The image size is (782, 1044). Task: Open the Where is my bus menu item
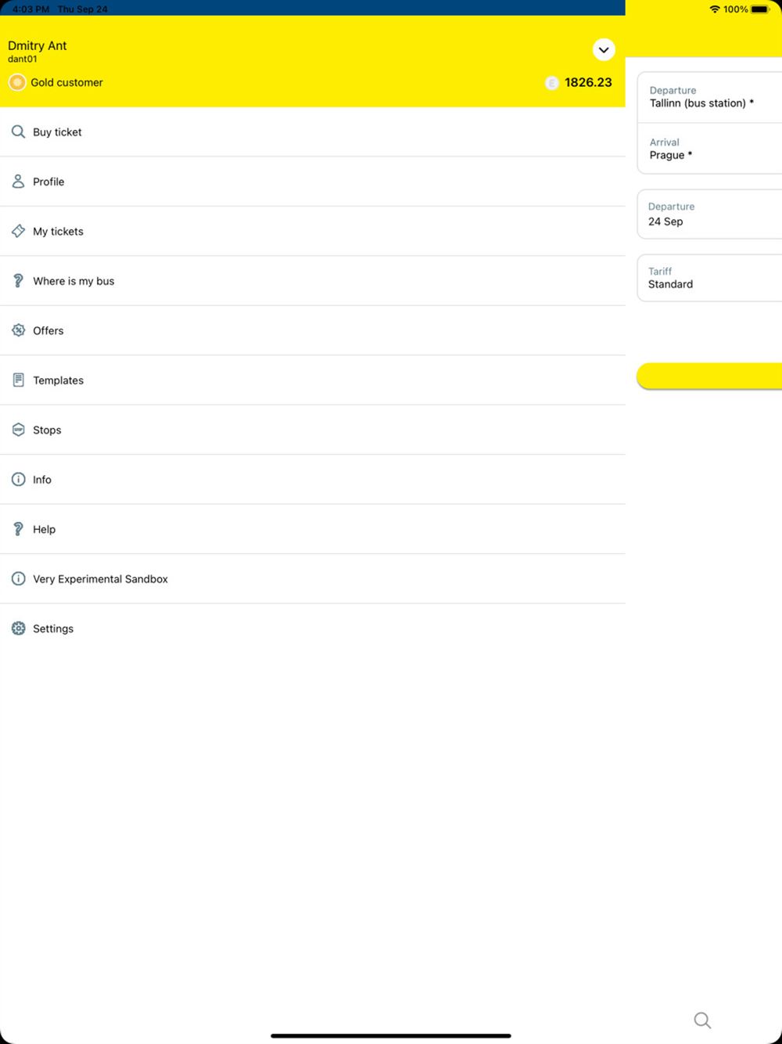click(x=74, y=281)
